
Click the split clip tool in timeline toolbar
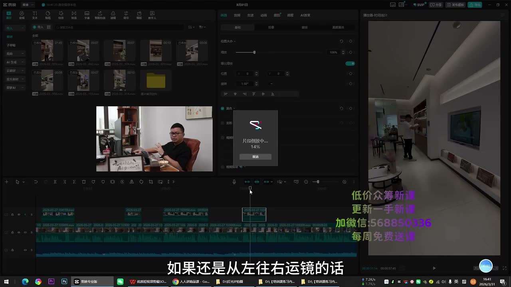(55, 182)
